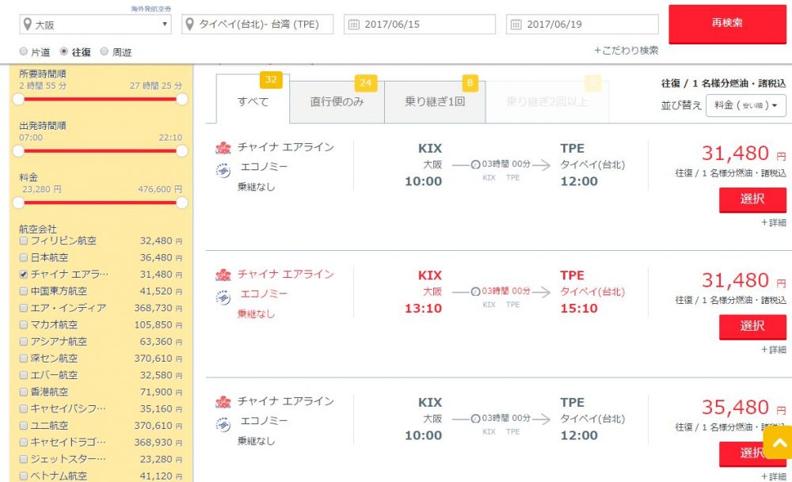The image size is (792, 482).
Task: Open calendar icon for 2017/06/19 return date
Action: tap(516, 25)
